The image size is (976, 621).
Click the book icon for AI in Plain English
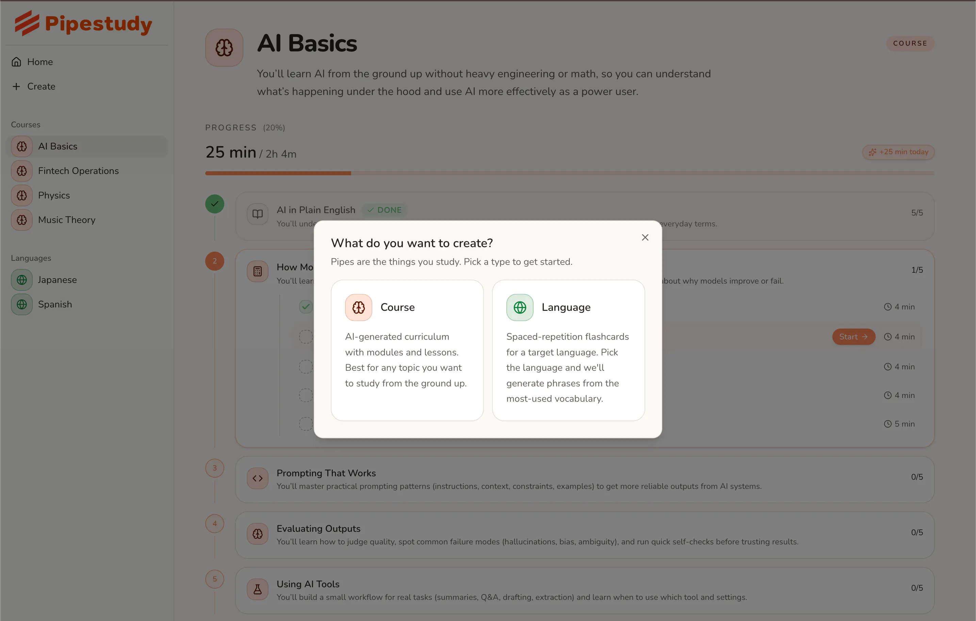pyautogui.click(x=257, y=214)
